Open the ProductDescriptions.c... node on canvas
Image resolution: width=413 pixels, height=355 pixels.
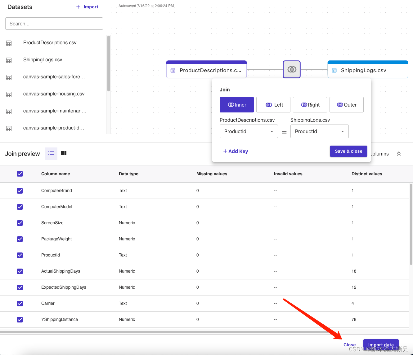tap(206, 69)
